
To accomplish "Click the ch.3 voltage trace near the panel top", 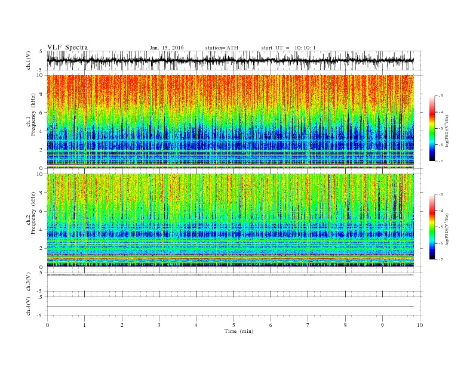I will point(230,275).
